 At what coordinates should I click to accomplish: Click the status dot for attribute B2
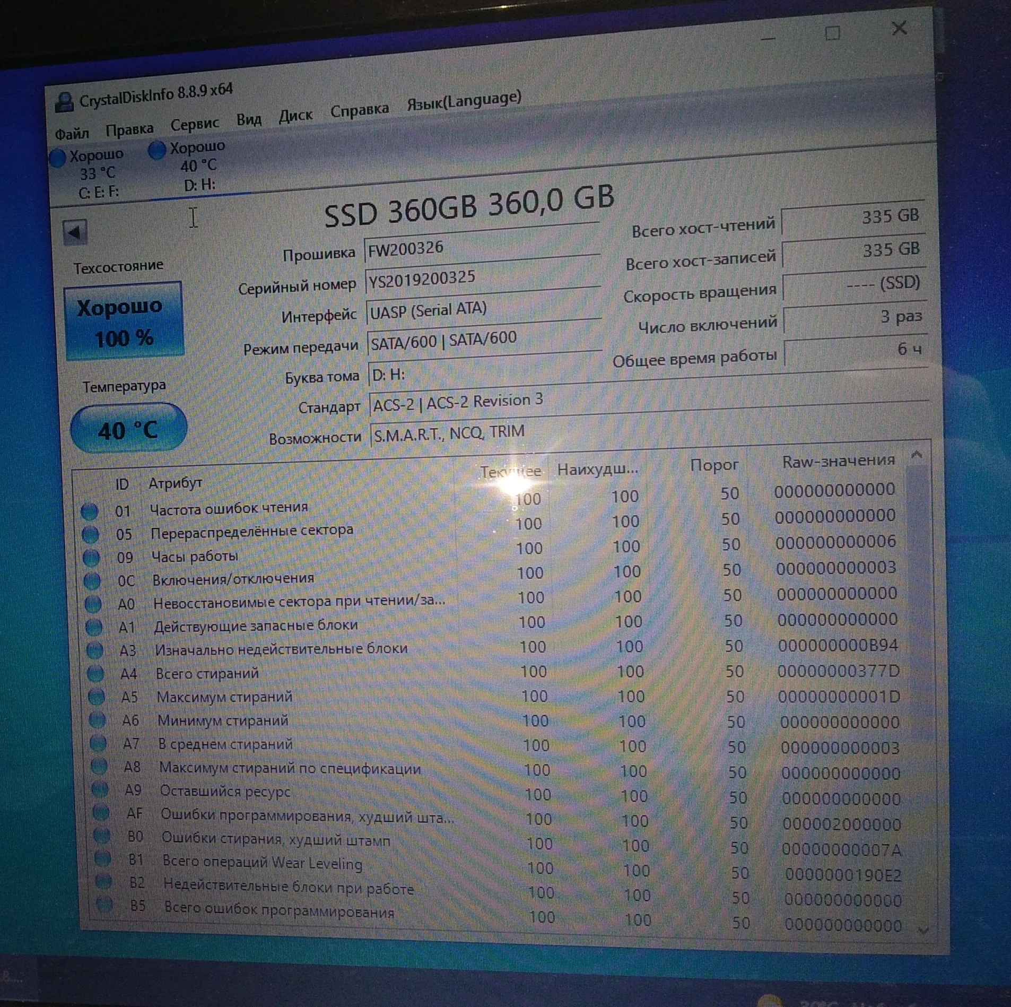point(104,881)
